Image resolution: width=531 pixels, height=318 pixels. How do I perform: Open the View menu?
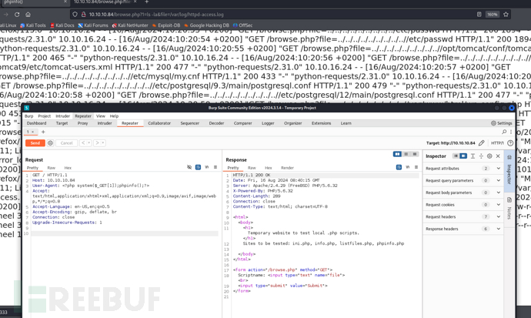point(101,115)
